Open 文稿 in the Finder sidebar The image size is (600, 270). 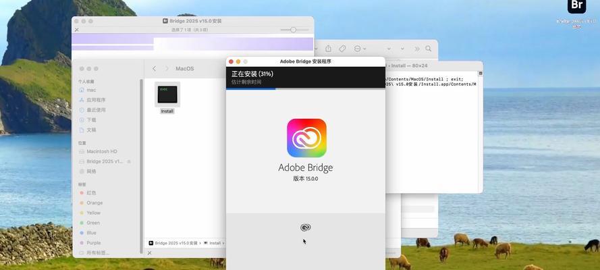88,130
